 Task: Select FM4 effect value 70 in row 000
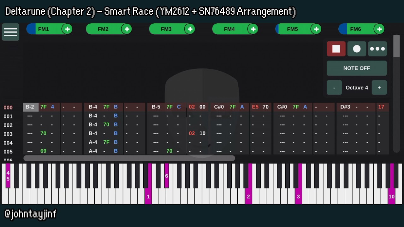click(x=265, y=107)
